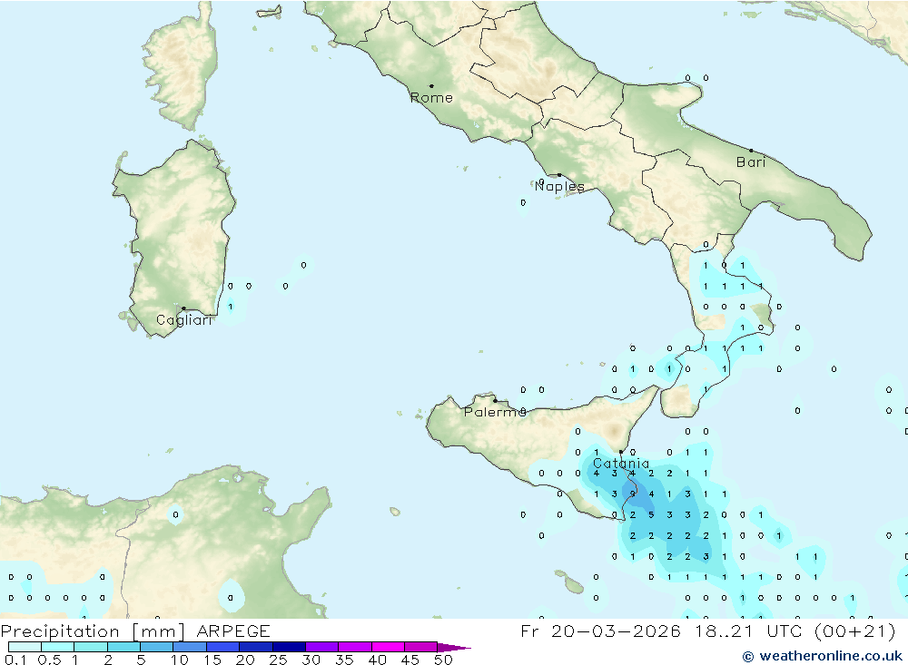Click the Naples city label
Viewport: 908px width, 665px height.
point(559,186)
